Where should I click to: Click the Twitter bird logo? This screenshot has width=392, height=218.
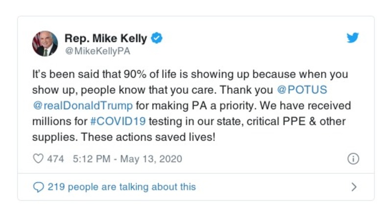pos(353,38)
